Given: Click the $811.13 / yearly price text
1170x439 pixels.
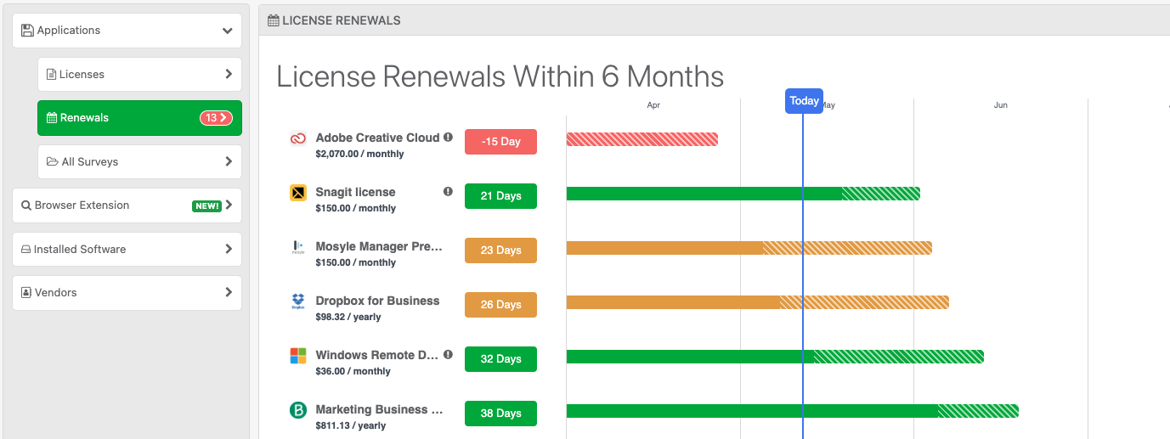Looking at the screenshot, I should click(351, 425).
